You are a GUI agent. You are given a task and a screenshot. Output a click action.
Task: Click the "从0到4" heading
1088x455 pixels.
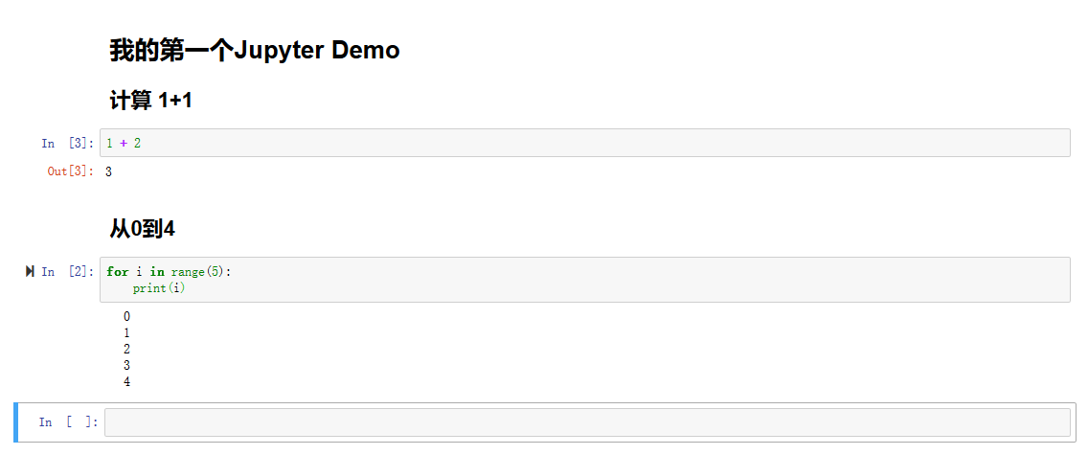pyautogui.click(x=143, y=230)
